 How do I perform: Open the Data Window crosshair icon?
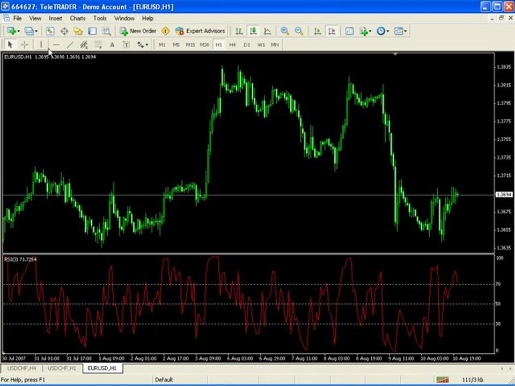64,31
